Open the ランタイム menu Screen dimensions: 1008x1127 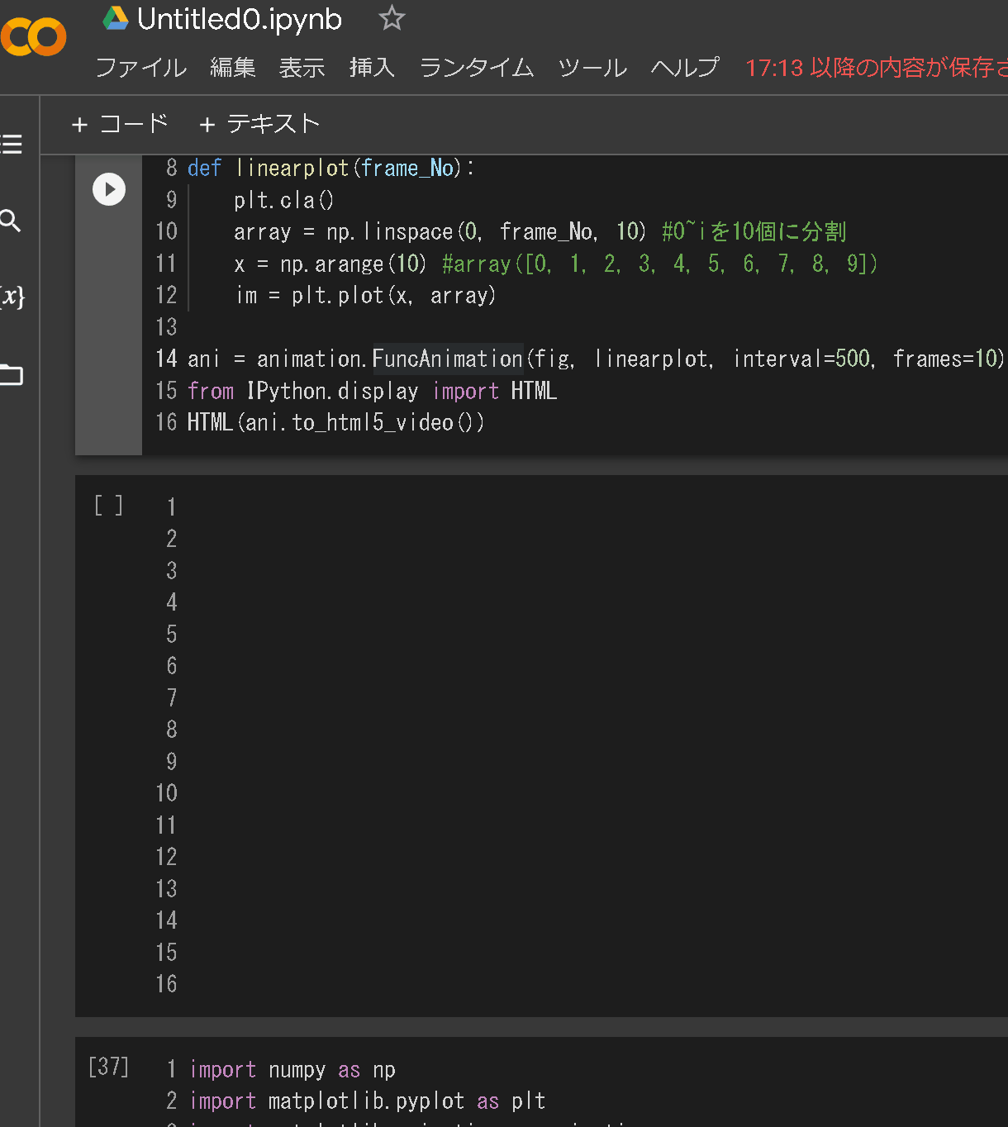click(x=477, y=68)
